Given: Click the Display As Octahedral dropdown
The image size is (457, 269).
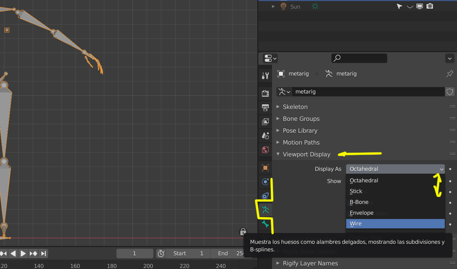Looking at the screenshot, I should pyautogui.click(x=395, y=169).
